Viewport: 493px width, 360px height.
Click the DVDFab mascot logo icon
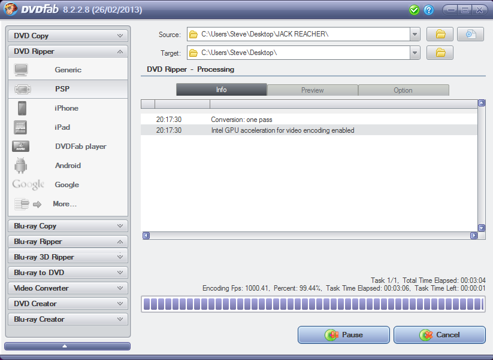pyautogui.click(x=11, y=9)
